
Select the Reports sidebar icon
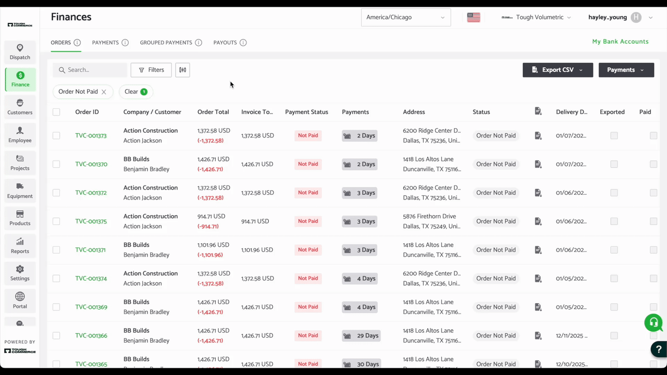[x=20, y=246]
